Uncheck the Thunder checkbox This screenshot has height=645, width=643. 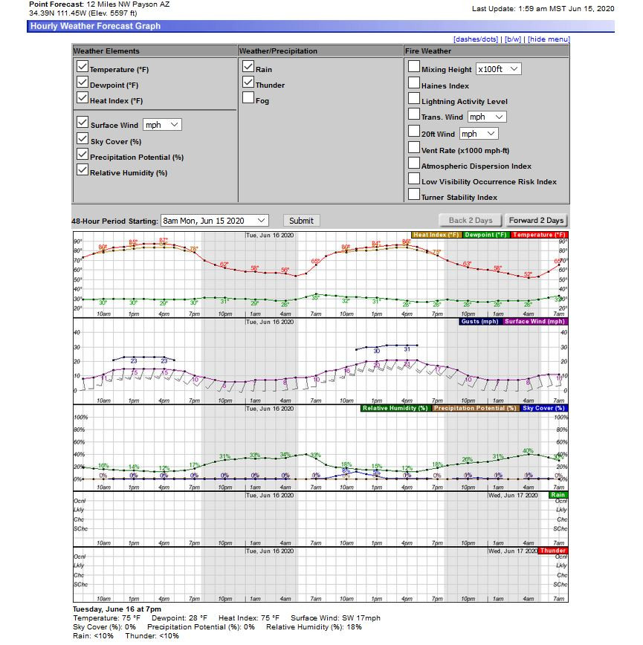pos(248,82)
